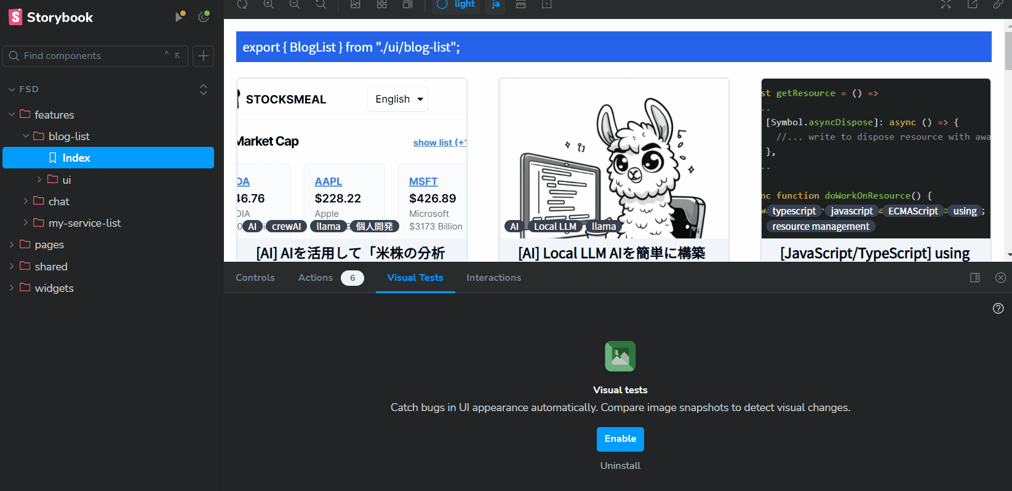Click the Uninstall link

(x=620, y=466)
